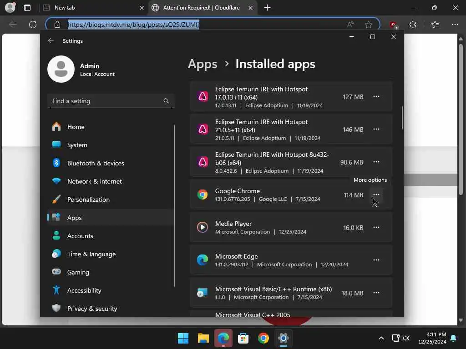Open more options for Google Chrome
Screen dimensions: 466x349
tap(376, 194)
